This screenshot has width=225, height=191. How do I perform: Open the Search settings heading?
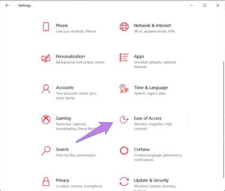click(62, 149)
